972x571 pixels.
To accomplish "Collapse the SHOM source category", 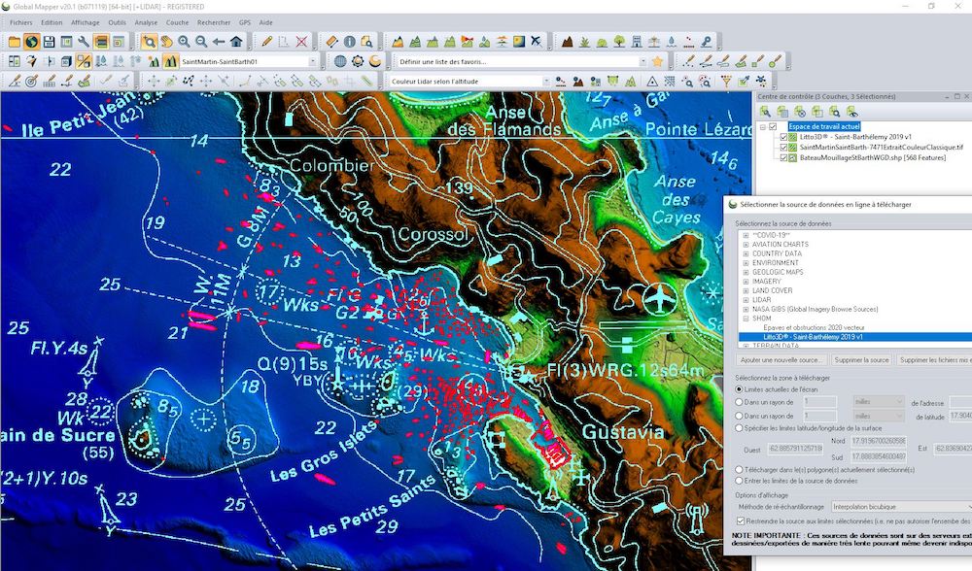I will point(746,319).
